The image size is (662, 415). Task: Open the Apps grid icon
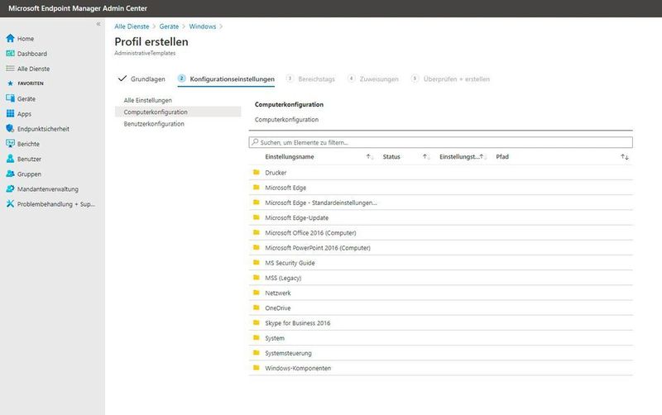(10, 113)
